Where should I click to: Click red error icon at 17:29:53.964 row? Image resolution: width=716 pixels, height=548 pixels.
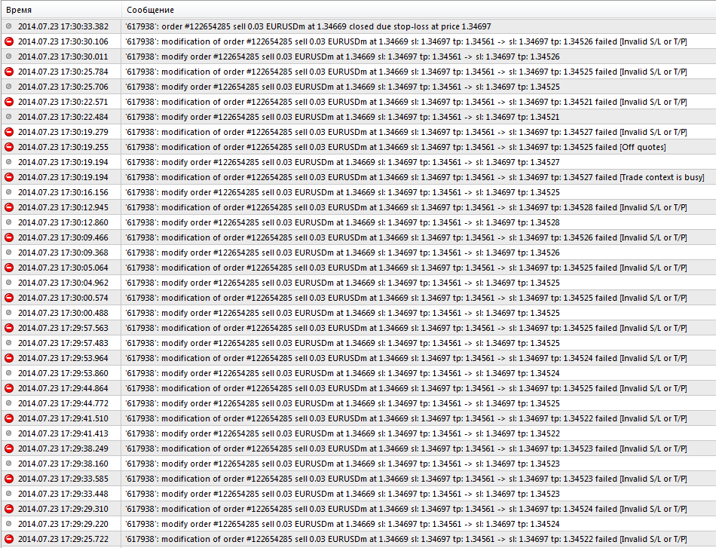coord(9,358)
